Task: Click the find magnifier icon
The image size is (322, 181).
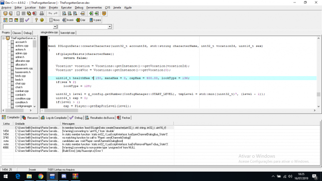Action: pos(64,13)
